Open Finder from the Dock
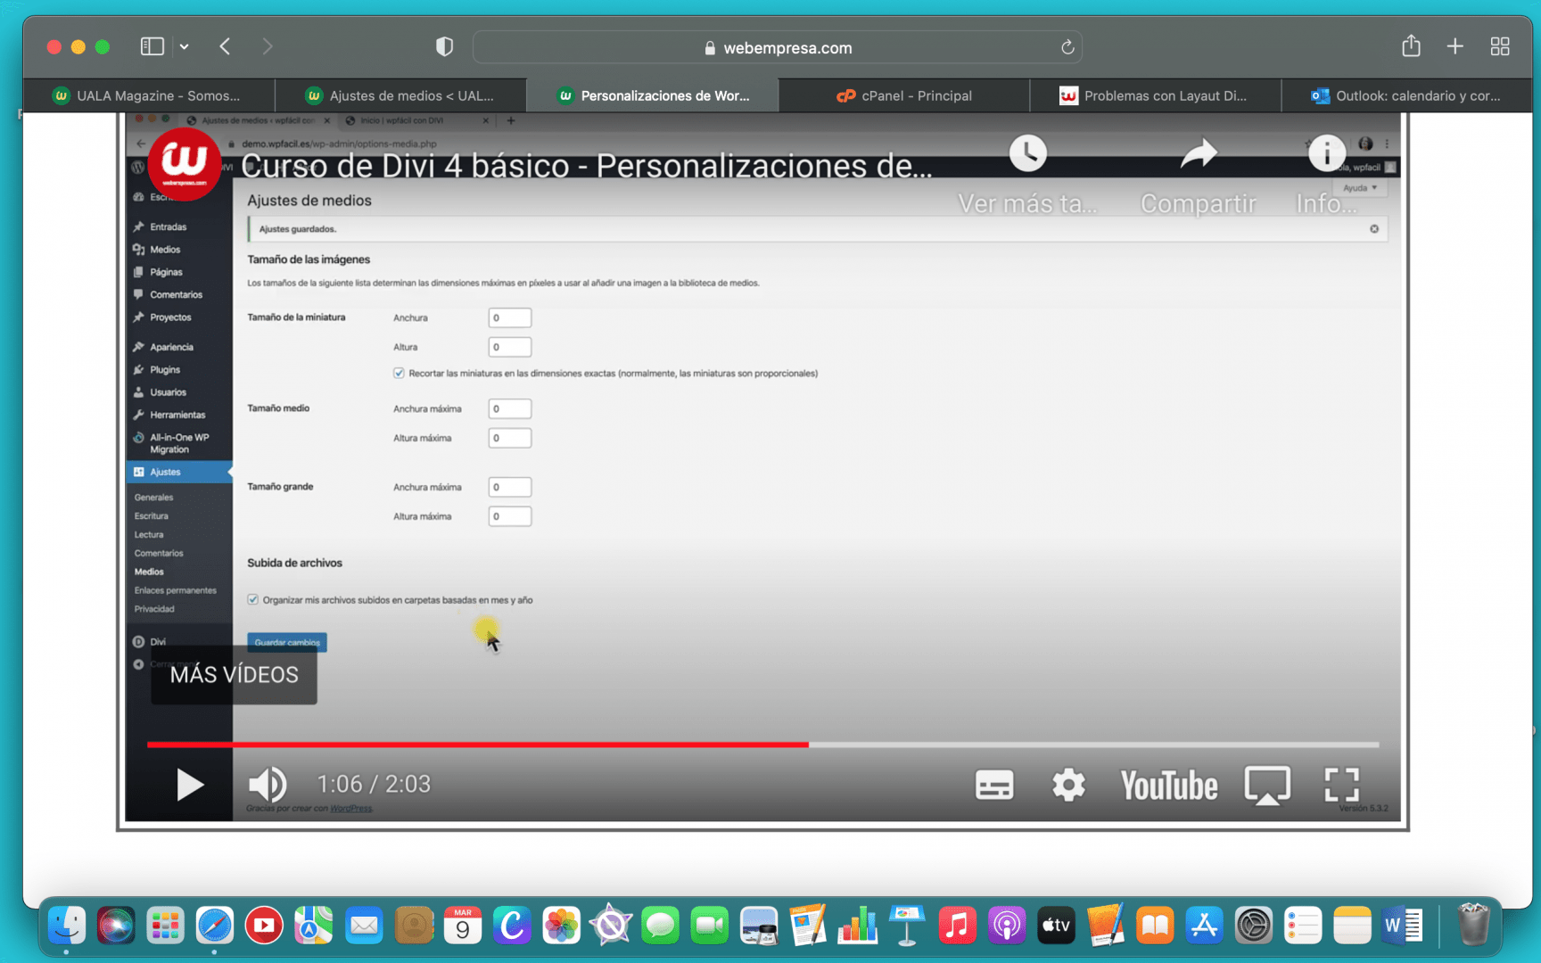1541x963 pixels. click(x=66, y=926)
